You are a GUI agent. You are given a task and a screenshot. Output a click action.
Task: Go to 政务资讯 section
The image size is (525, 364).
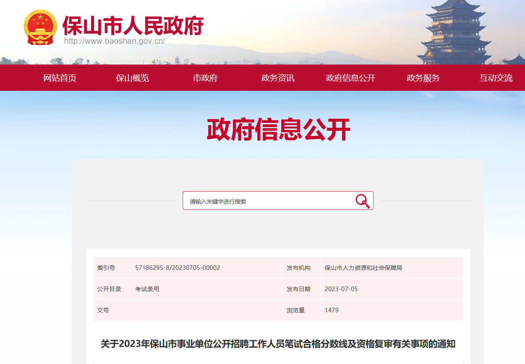click(278, 78)
